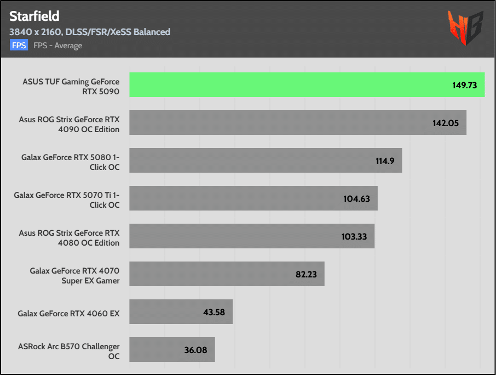Select the RTX 4080 OC Edition bar

point(252,236)
